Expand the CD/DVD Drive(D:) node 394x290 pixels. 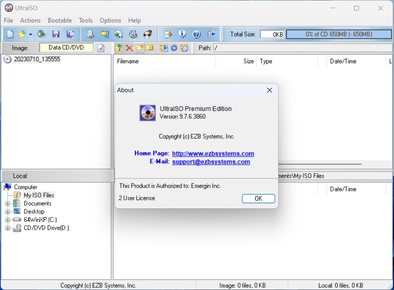tap(7, 228)
